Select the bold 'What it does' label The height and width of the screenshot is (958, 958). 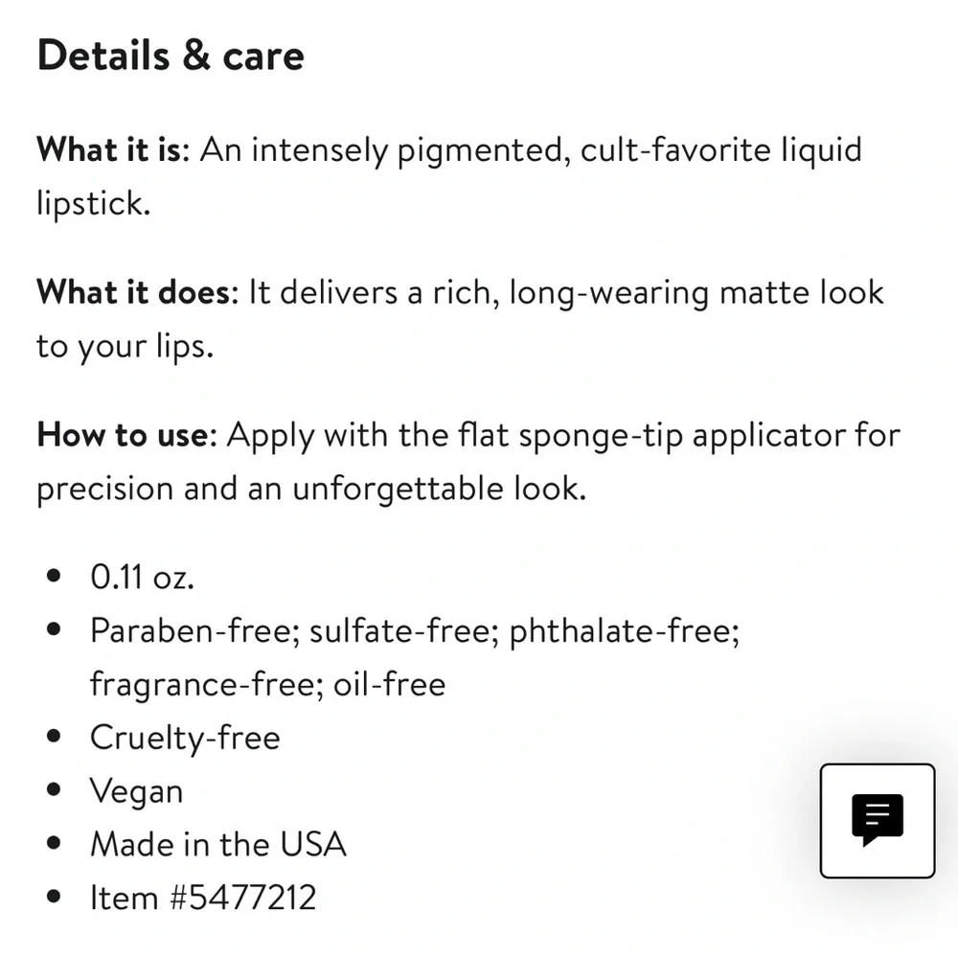coord(137,292)
